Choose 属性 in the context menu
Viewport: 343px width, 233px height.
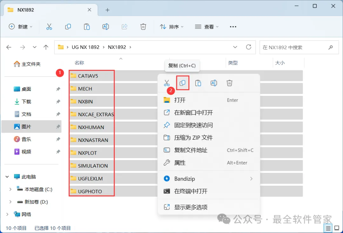click(209, 163)
